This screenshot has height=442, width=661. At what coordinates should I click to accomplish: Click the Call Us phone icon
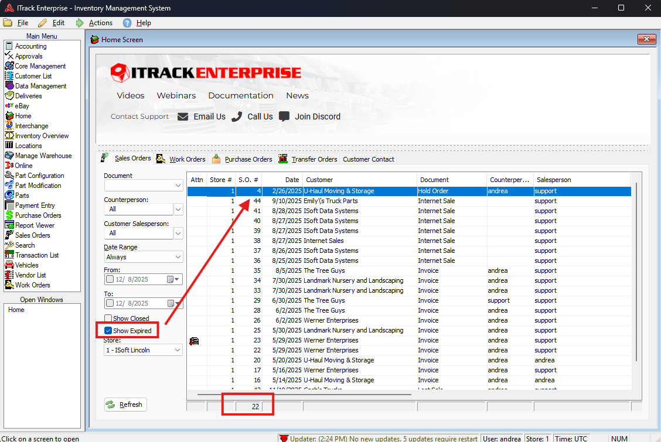237,117
